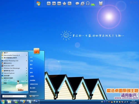Screen dimensions: 139x104
Task: Click the headphones icon in the dock
Action: tap(88, 4)
